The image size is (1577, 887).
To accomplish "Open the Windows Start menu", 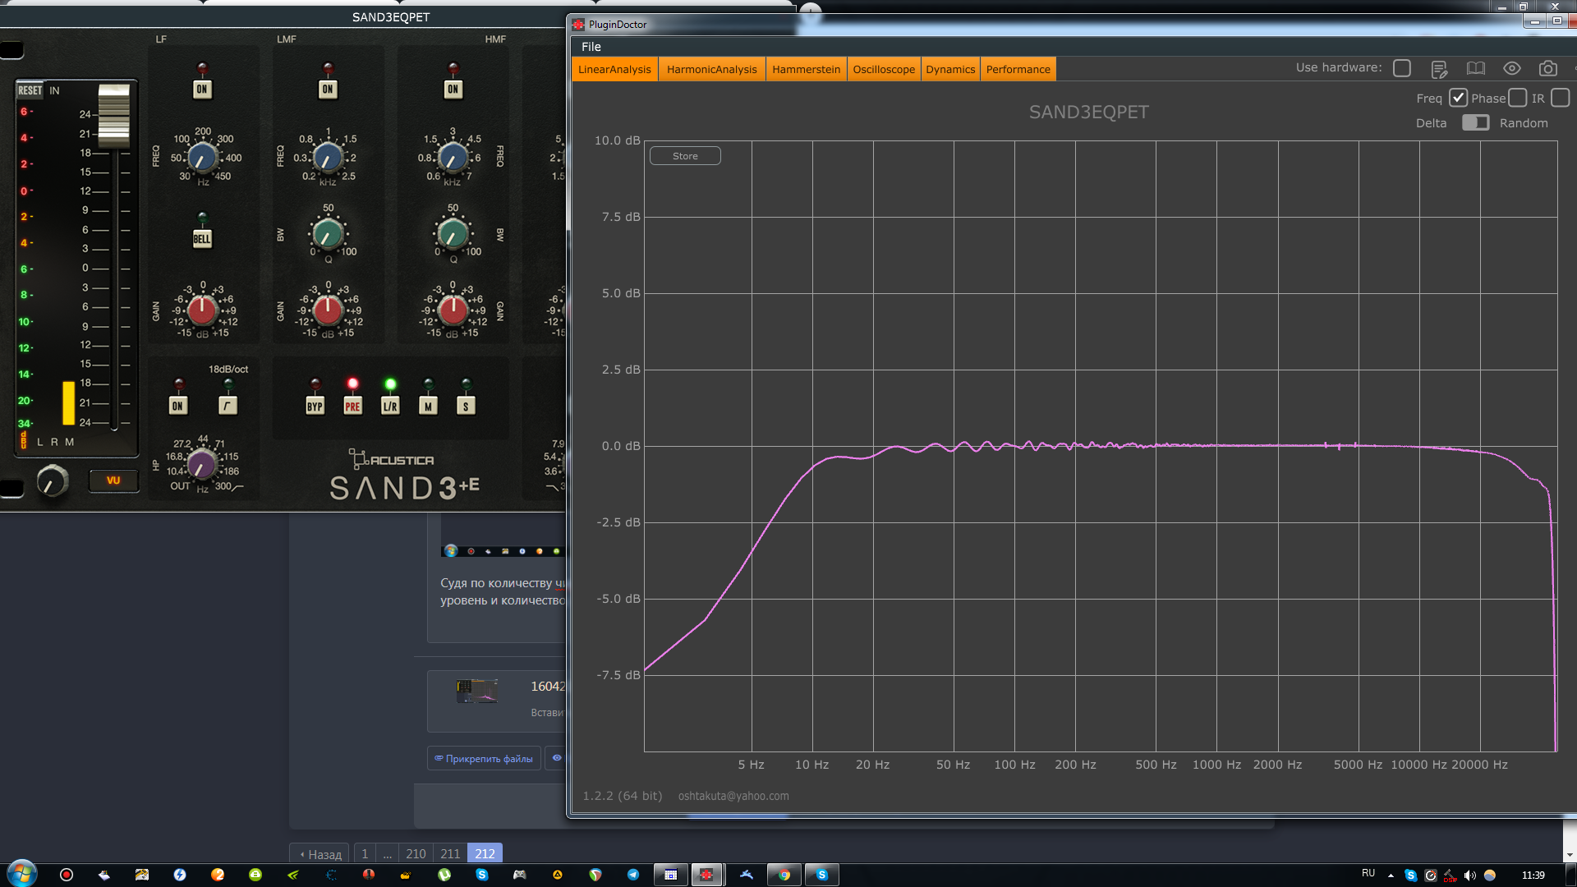I will pyautogui.click(x=22, y=874).
